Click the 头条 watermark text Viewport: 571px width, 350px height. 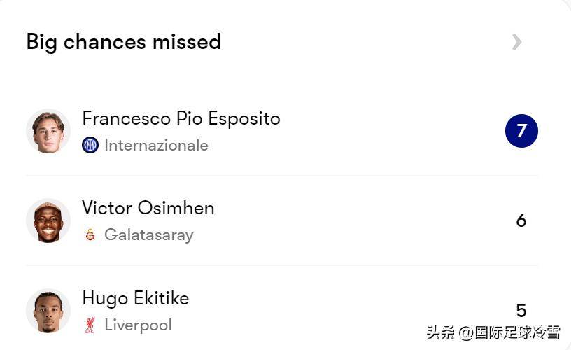point(440,332)
